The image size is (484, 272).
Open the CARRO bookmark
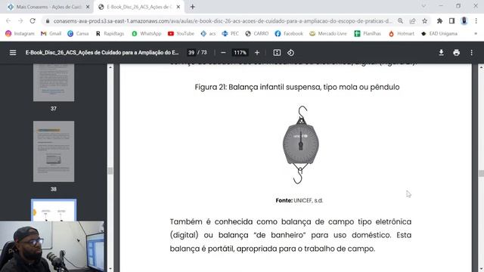point(257,33)
